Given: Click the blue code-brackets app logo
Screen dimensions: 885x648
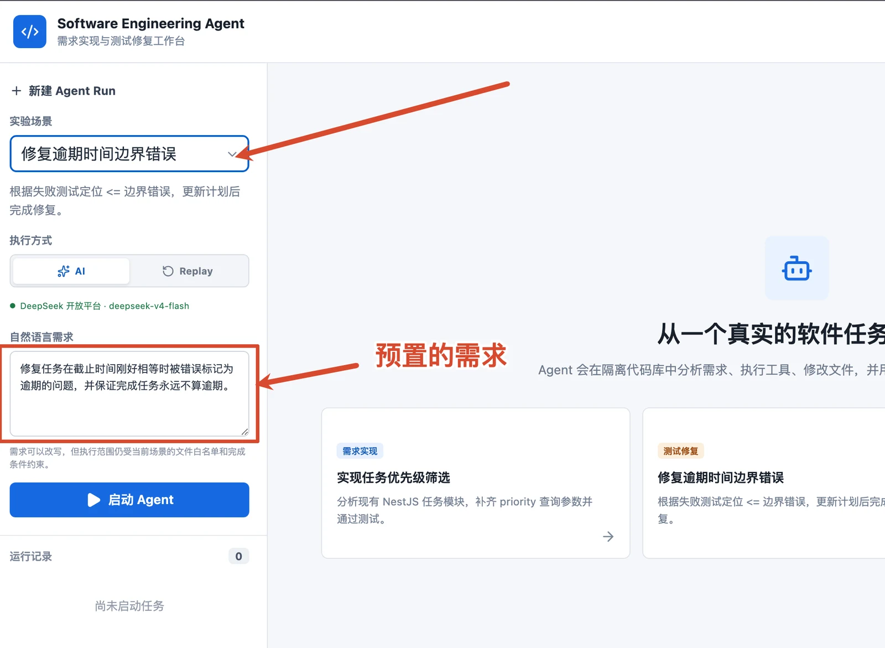Looking at the screenshot, I should point(29,32).
